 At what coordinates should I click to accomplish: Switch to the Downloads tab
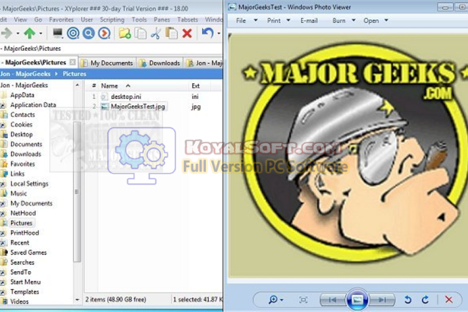[160, 63]
